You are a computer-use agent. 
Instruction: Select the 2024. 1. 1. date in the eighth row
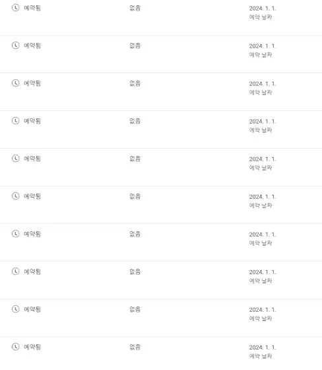263,272
